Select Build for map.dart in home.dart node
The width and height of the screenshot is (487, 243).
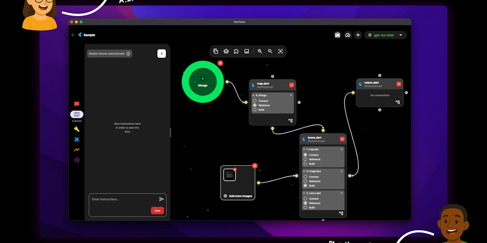point(305,164)
